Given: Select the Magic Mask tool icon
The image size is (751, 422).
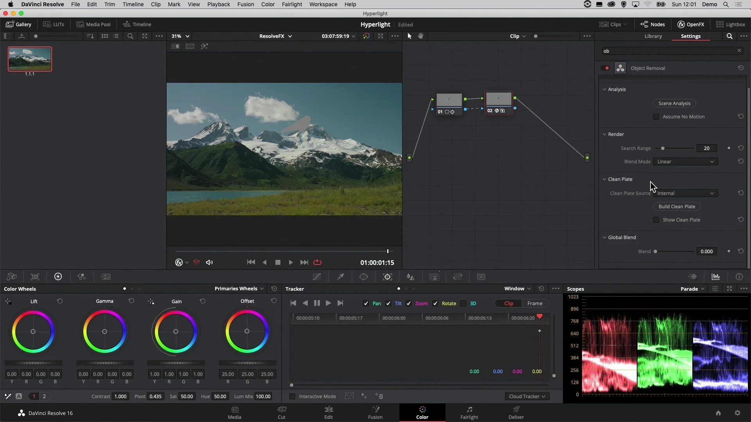Looking at the screenshot, I should point(434,277).
